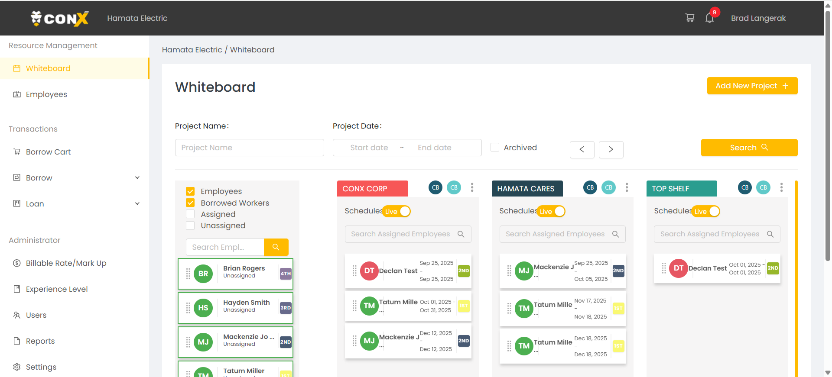Click the three-dot menu for CONX CORP
This screenshot has width=832, height=377.
pos(472,187)
